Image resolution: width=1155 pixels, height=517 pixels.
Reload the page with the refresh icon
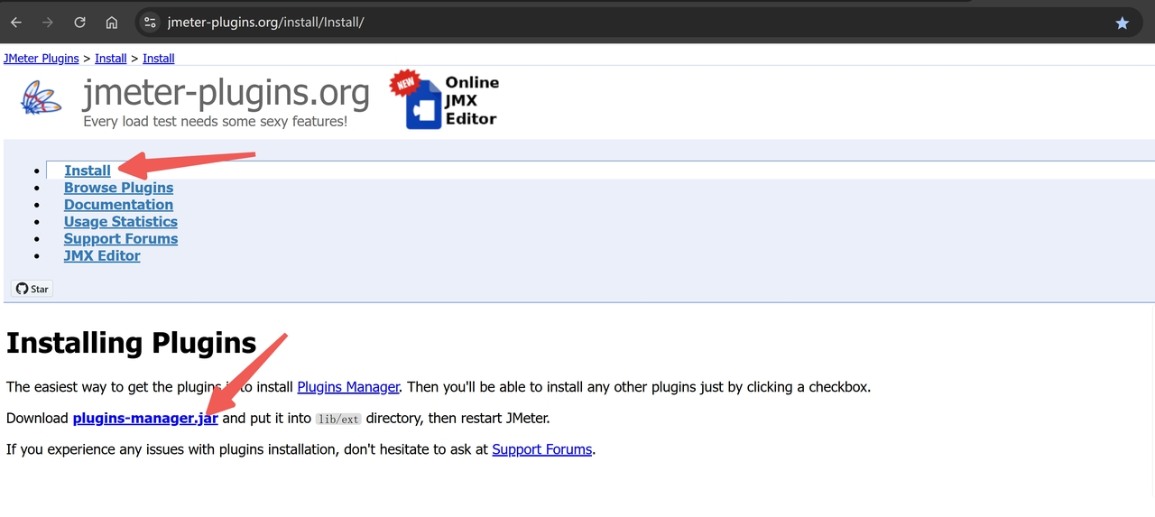pos(79,23)
